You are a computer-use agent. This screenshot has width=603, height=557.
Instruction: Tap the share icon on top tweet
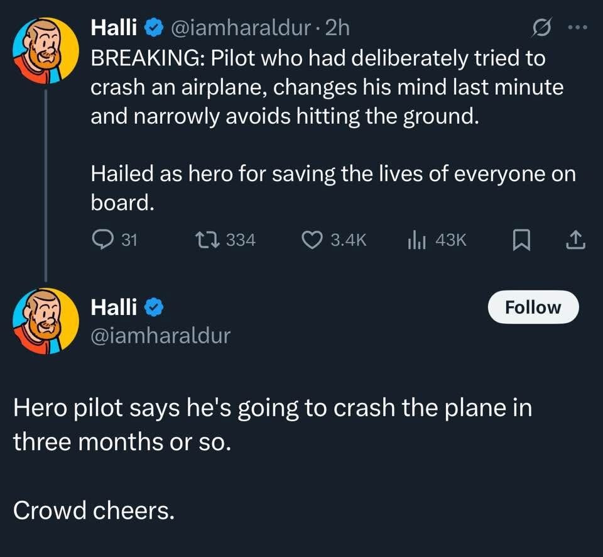coord(575,239)
